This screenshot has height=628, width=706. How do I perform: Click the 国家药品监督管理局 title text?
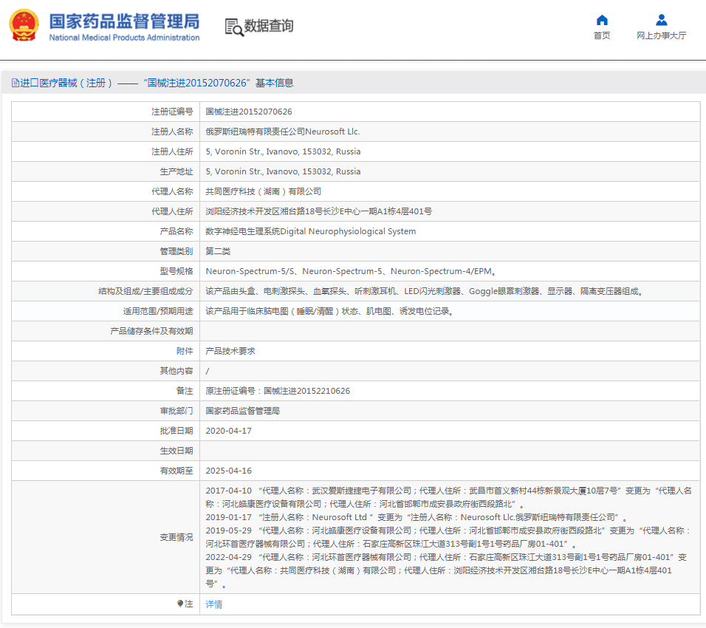click(124, 20)
